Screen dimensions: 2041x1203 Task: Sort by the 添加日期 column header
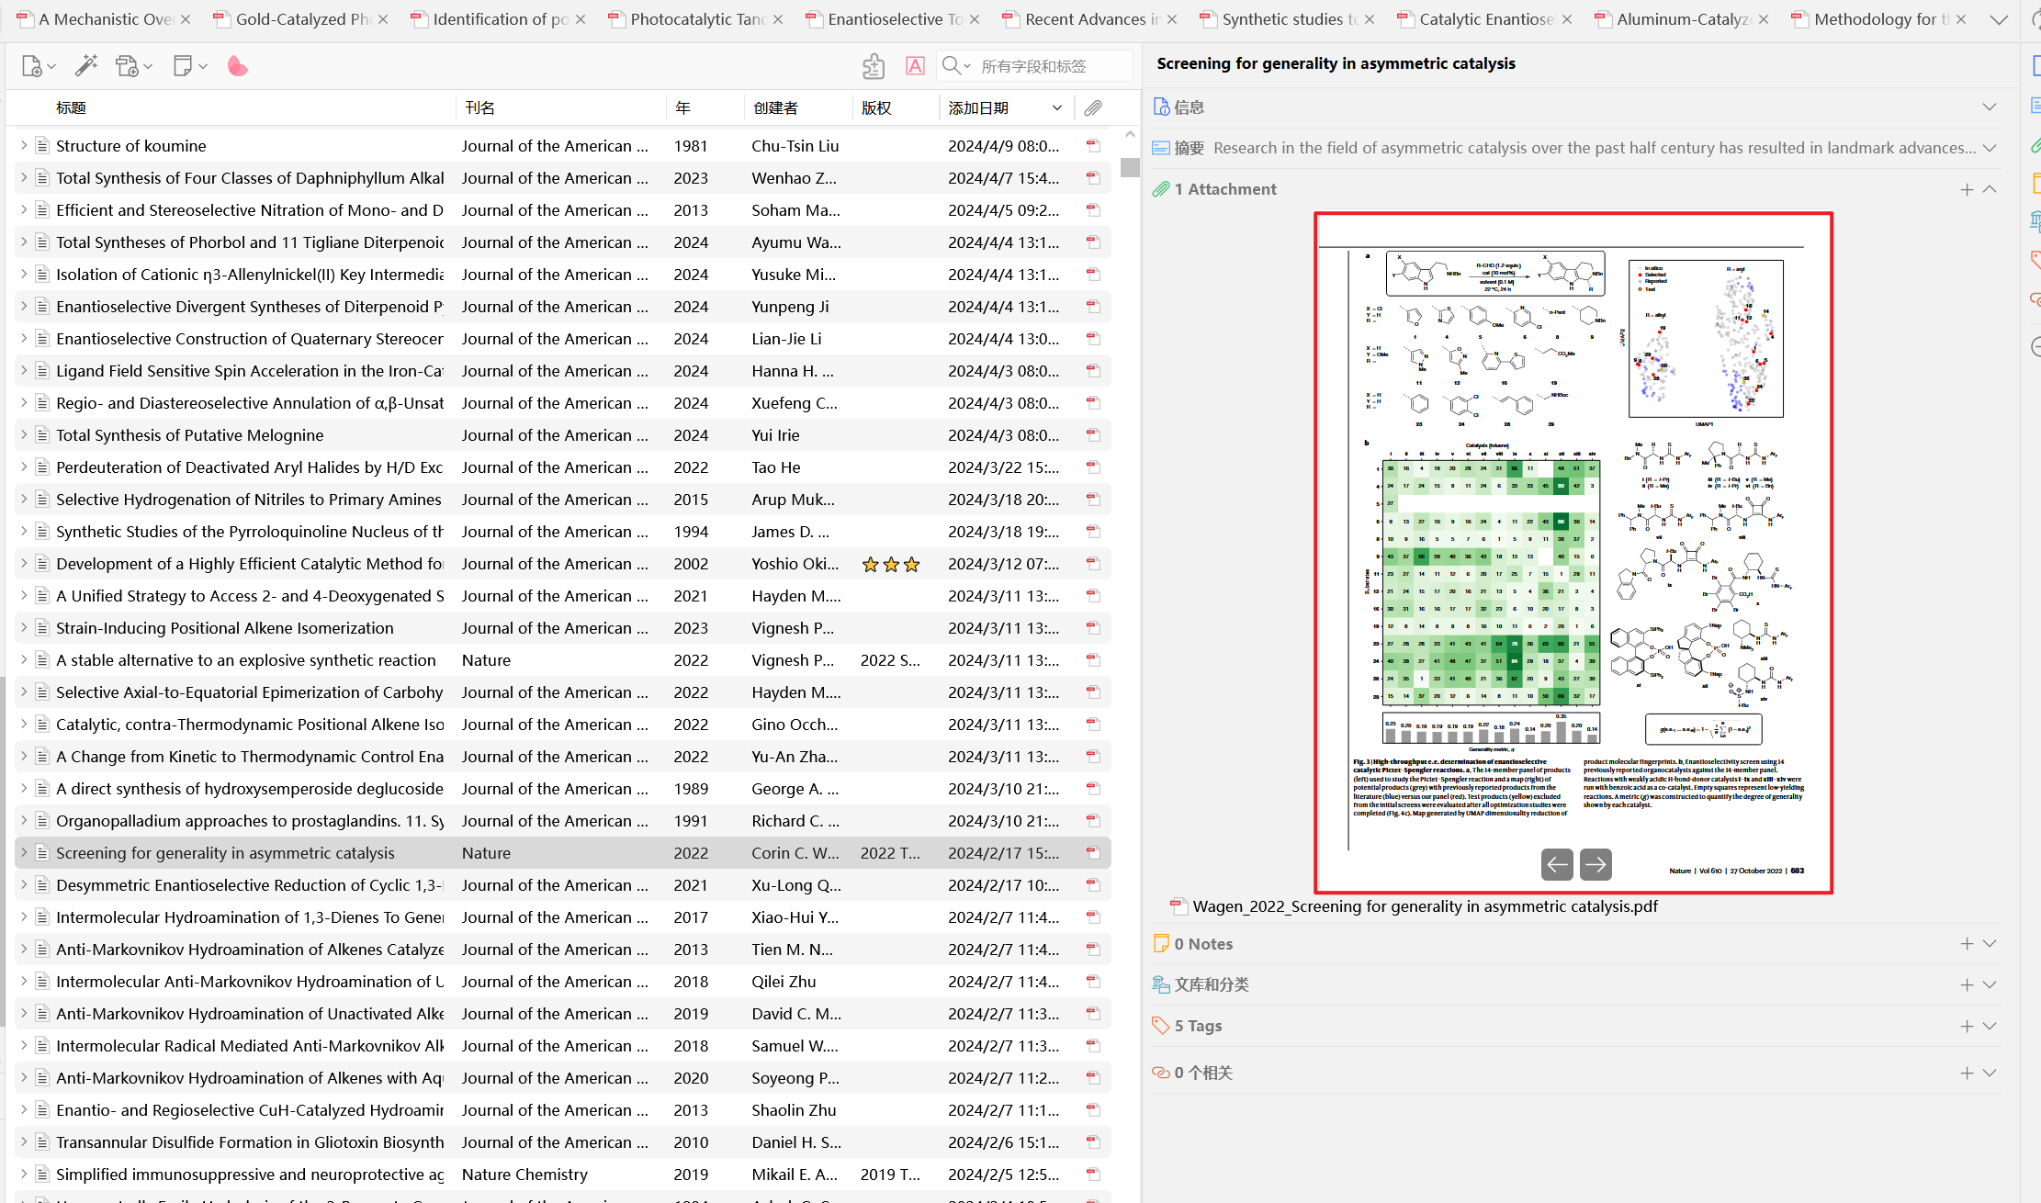pos(978,108)
